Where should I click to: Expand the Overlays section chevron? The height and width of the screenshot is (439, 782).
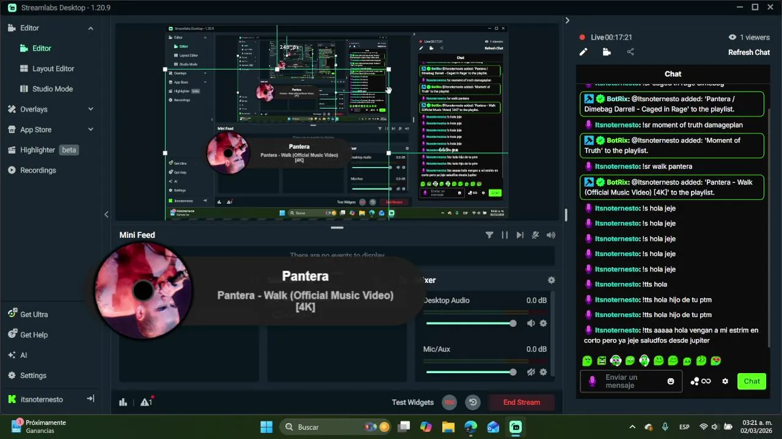[90, 109]
